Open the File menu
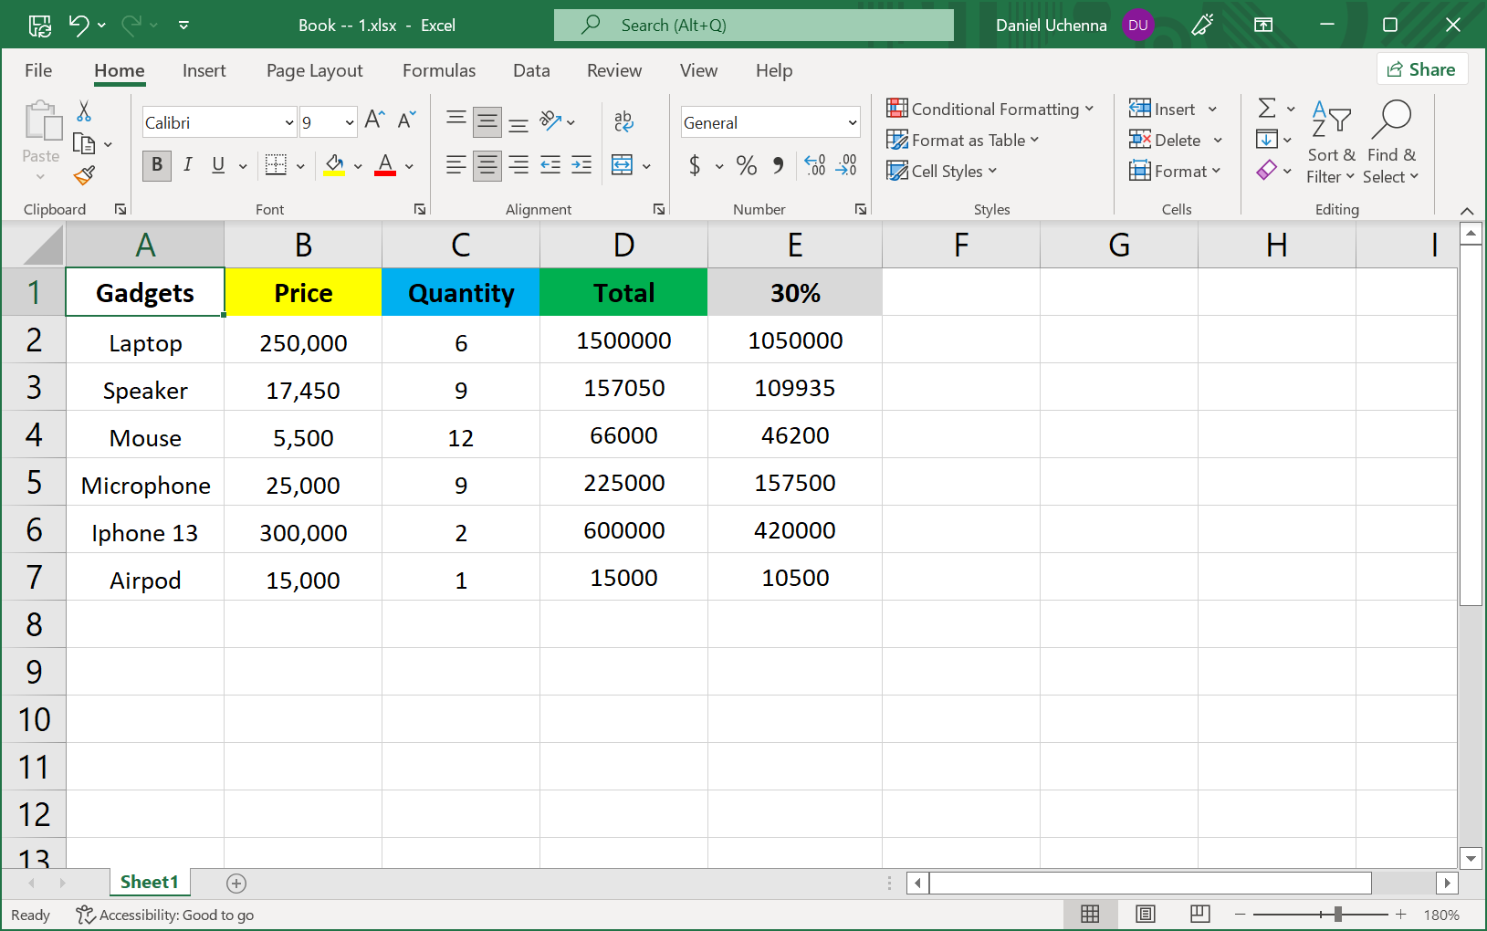The width and height of the screenshot is (1487, 931). [38, 70]
